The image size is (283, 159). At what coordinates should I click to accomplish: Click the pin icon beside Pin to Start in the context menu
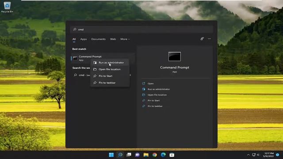[95, 76]
